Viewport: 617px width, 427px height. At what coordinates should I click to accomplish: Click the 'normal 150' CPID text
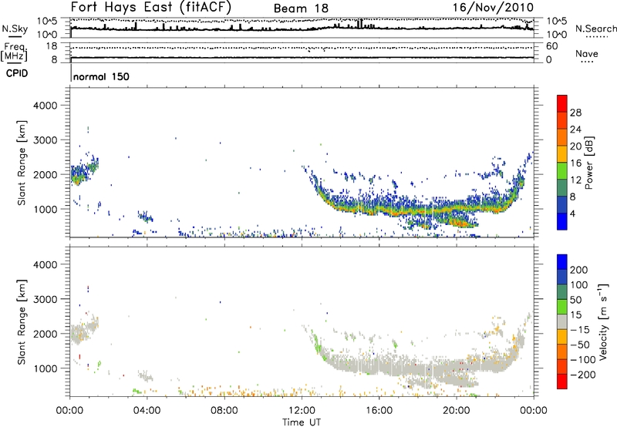pyautogui.click(x=101, y=76)
